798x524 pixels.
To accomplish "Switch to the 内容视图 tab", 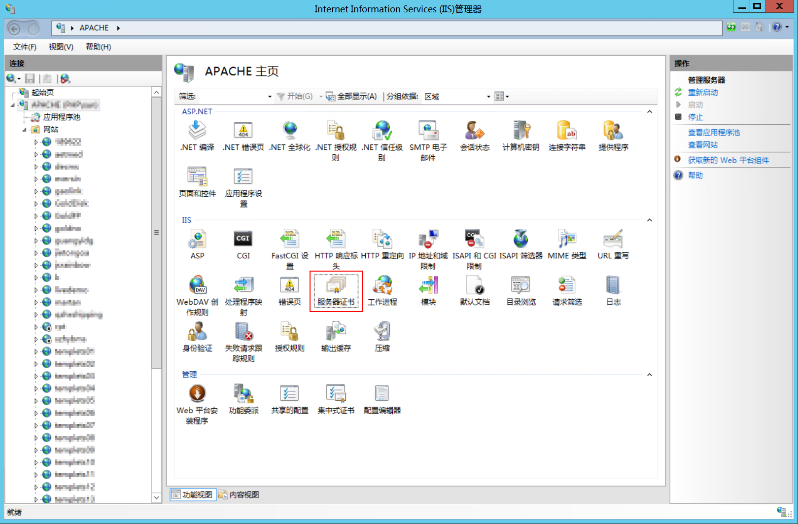I will pos(239,494).
